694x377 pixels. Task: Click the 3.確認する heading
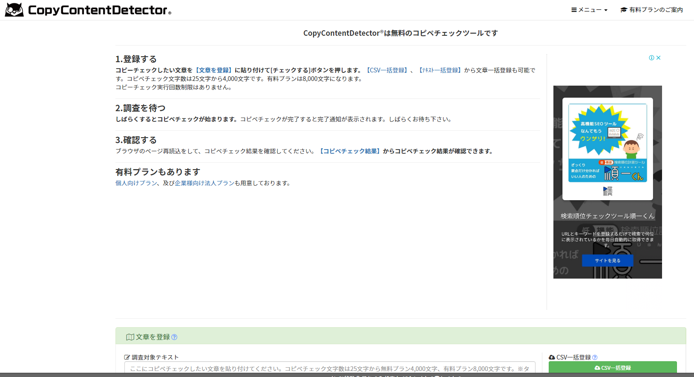tap(136, 140)
